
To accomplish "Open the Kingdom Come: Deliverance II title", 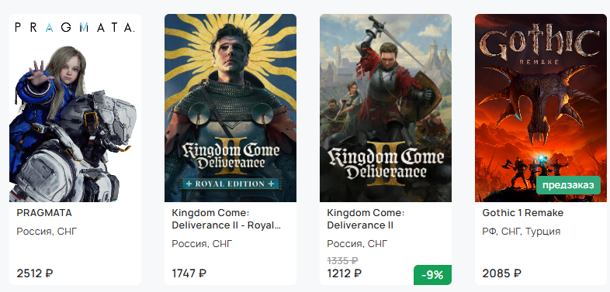I will 366,219.
